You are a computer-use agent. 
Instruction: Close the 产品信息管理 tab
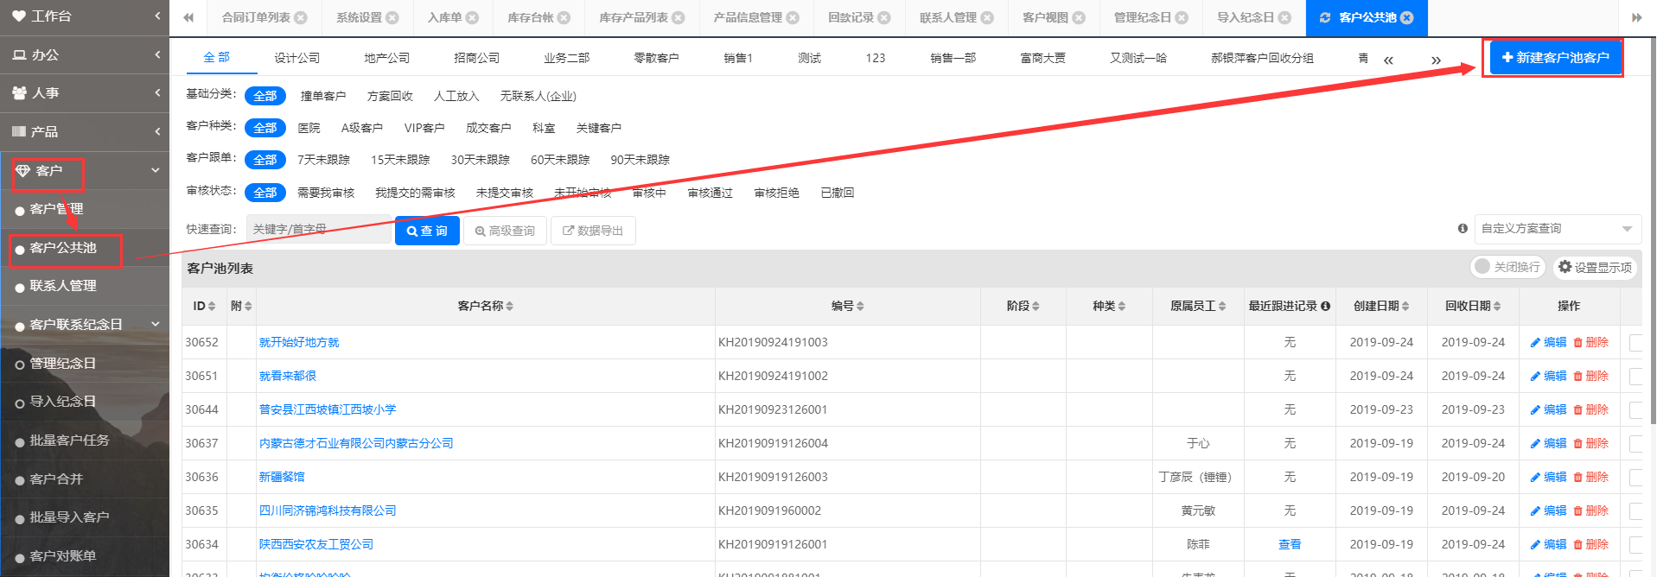[793, 17]
